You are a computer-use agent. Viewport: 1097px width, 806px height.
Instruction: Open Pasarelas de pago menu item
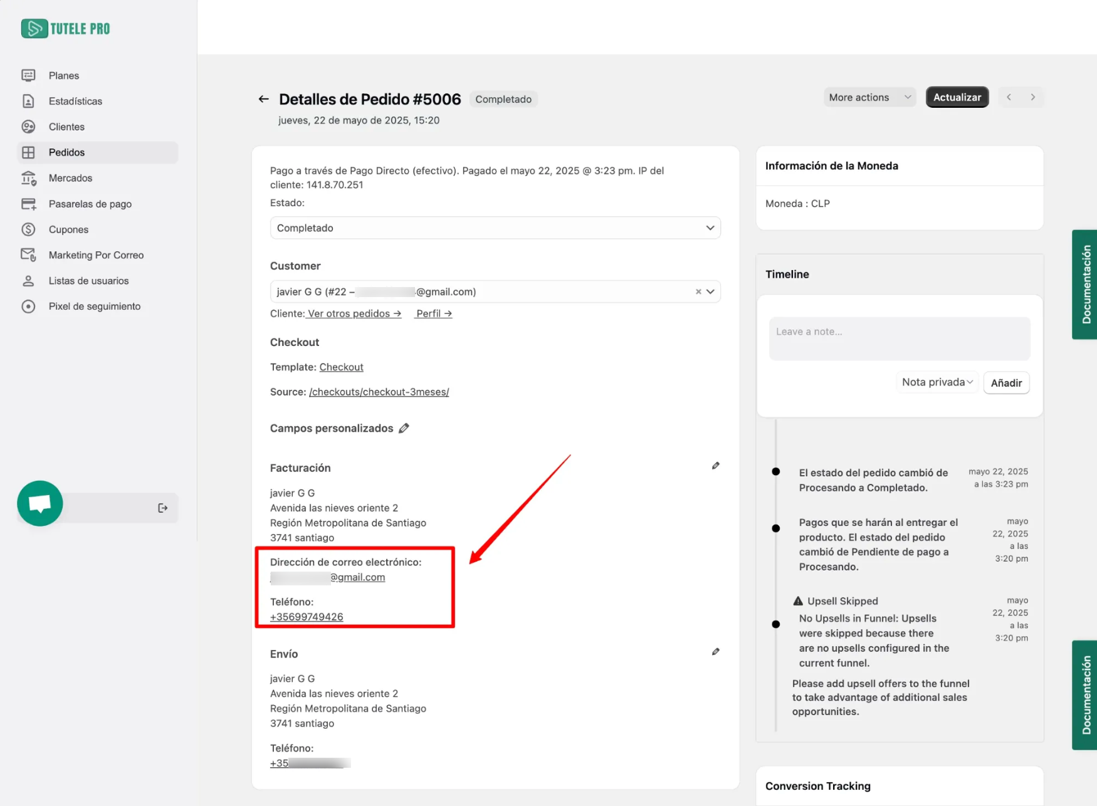pos(90,204)
